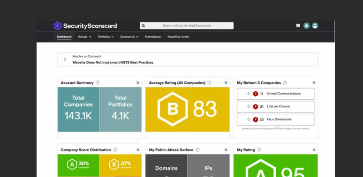The width and height of the screenshot is (363, 177).
Task: Click the search magnifier icon
Action: [x=144, y=26]
